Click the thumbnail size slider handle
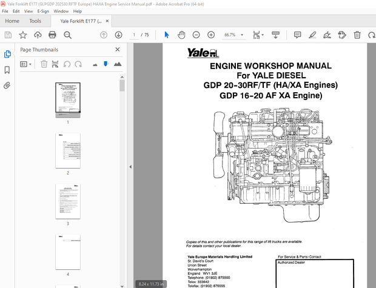Screen dimensions: 376x288 click(106, 64)
